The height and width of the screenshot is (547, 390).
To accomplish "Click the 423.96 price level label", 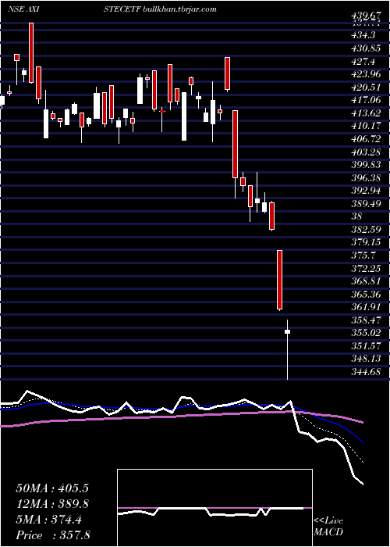I will point(364,75).
